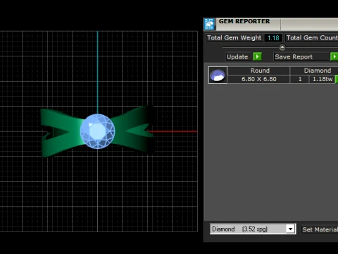The image size is (338, 254).
Task: Select the round diamond in the viewport
Action: point(97,131)
